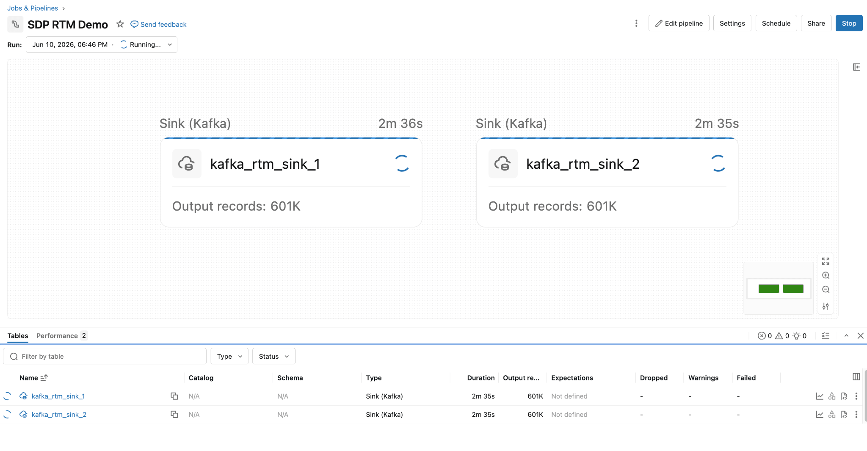
Task: Go to Jobs & Pipelines breadcrumb
Action: click(33, 8)
